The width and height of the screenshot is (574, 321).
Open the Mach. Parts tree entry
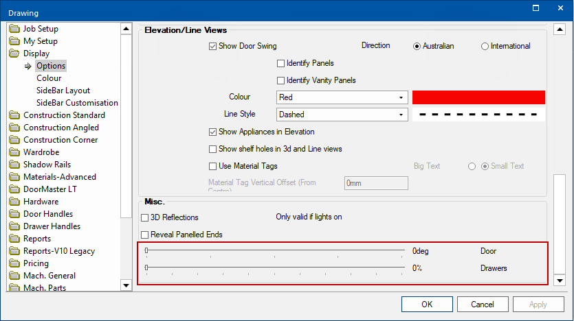click(45, 288)
